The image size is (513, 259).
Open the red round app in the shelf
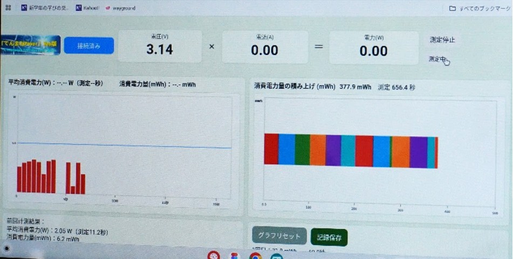[x=214, y=256]
